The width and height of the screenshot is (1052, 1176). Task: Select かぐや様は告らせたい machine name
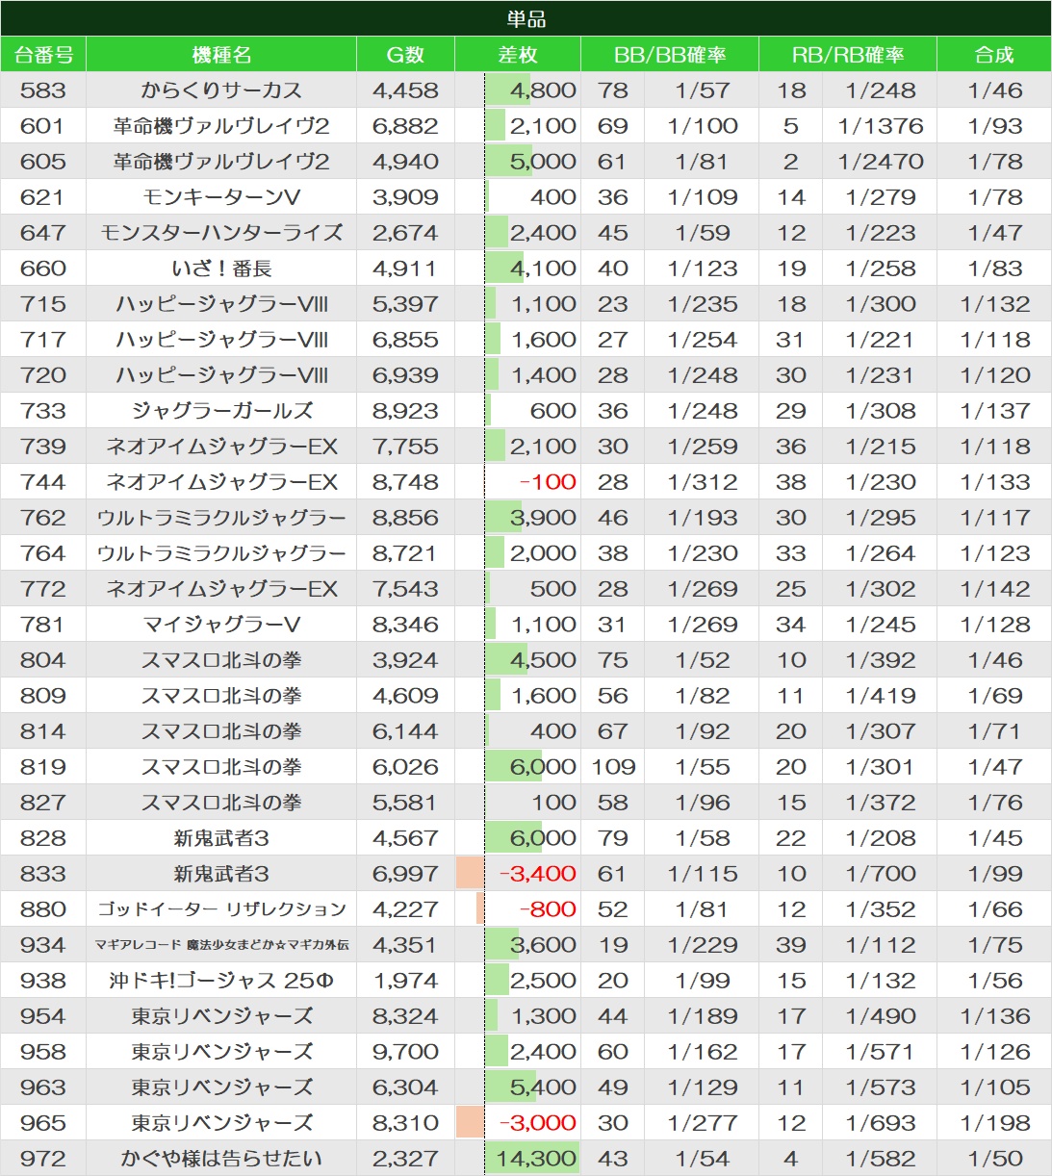[221, 1159]
